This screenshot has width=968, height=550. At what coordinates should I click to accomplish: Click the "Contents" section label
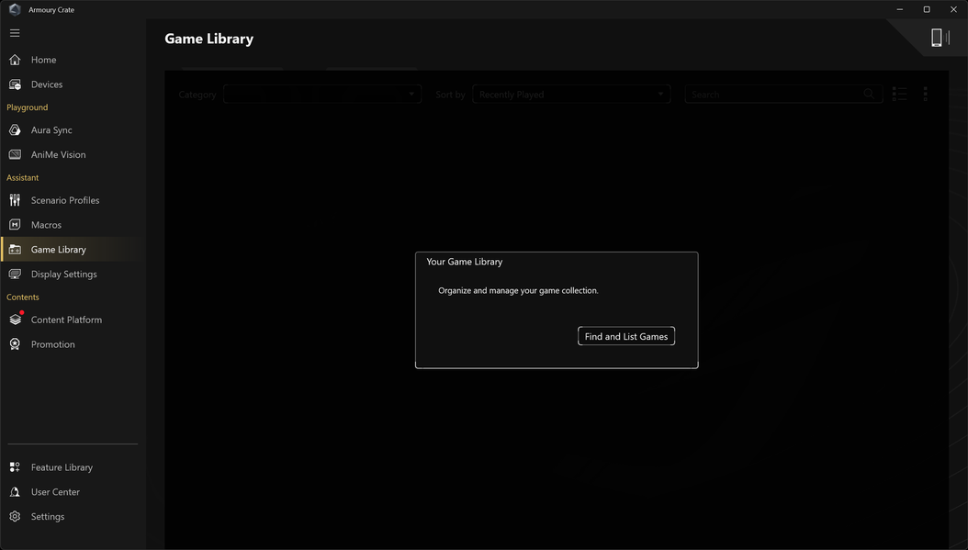(23, 297)
